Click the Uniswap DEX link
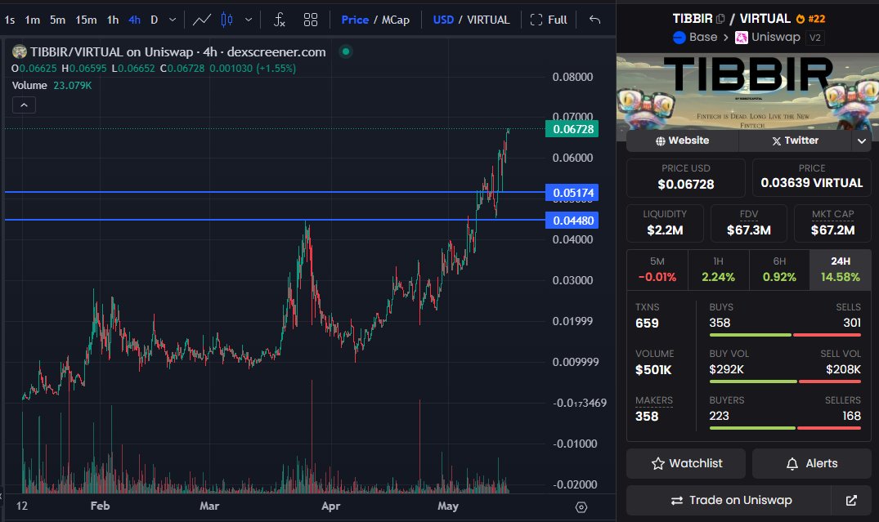879x522 pixels. click(x=768, y=38)
